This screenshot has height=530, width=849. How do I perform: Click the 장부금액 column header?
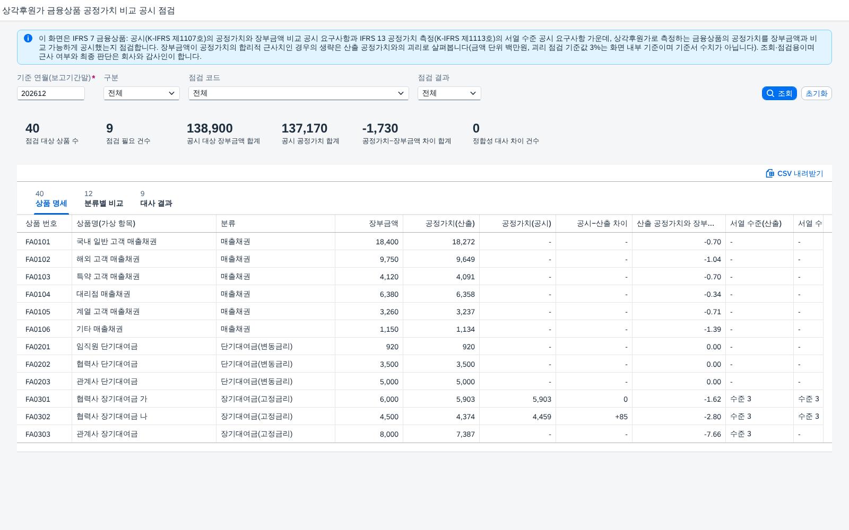[369, 224]
